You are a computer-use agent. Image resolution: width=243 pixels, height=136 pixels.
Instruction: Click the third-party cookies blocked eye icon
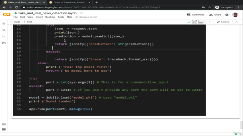tap(204, 7)
